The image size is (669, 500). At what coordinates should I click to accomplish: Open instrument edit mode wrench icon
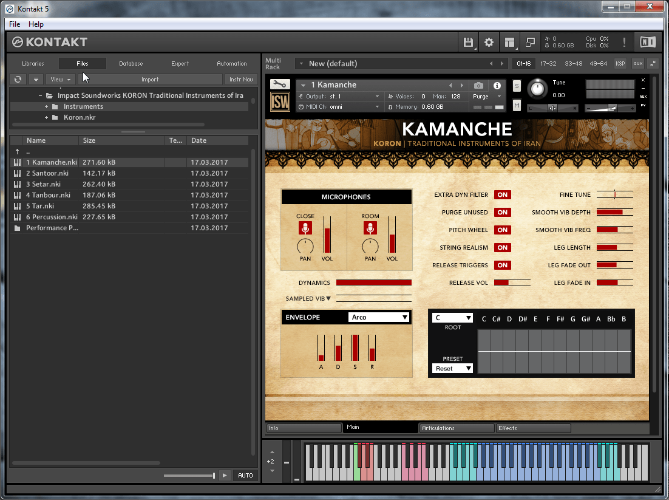pyautogui.click(x=279, y=84)
